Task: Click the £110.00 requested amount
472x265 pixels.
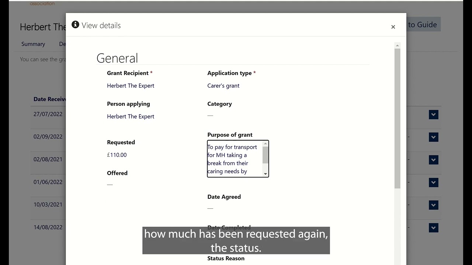Action: click(x=117, y=155)
